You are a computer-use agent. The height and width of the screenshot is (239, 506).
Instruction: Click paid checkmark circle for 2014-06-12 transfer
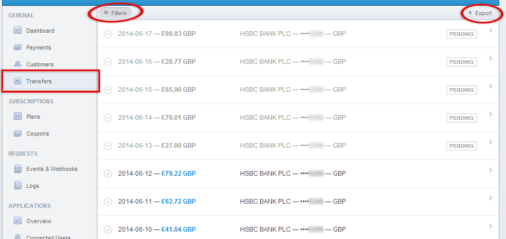pos(108,173)
